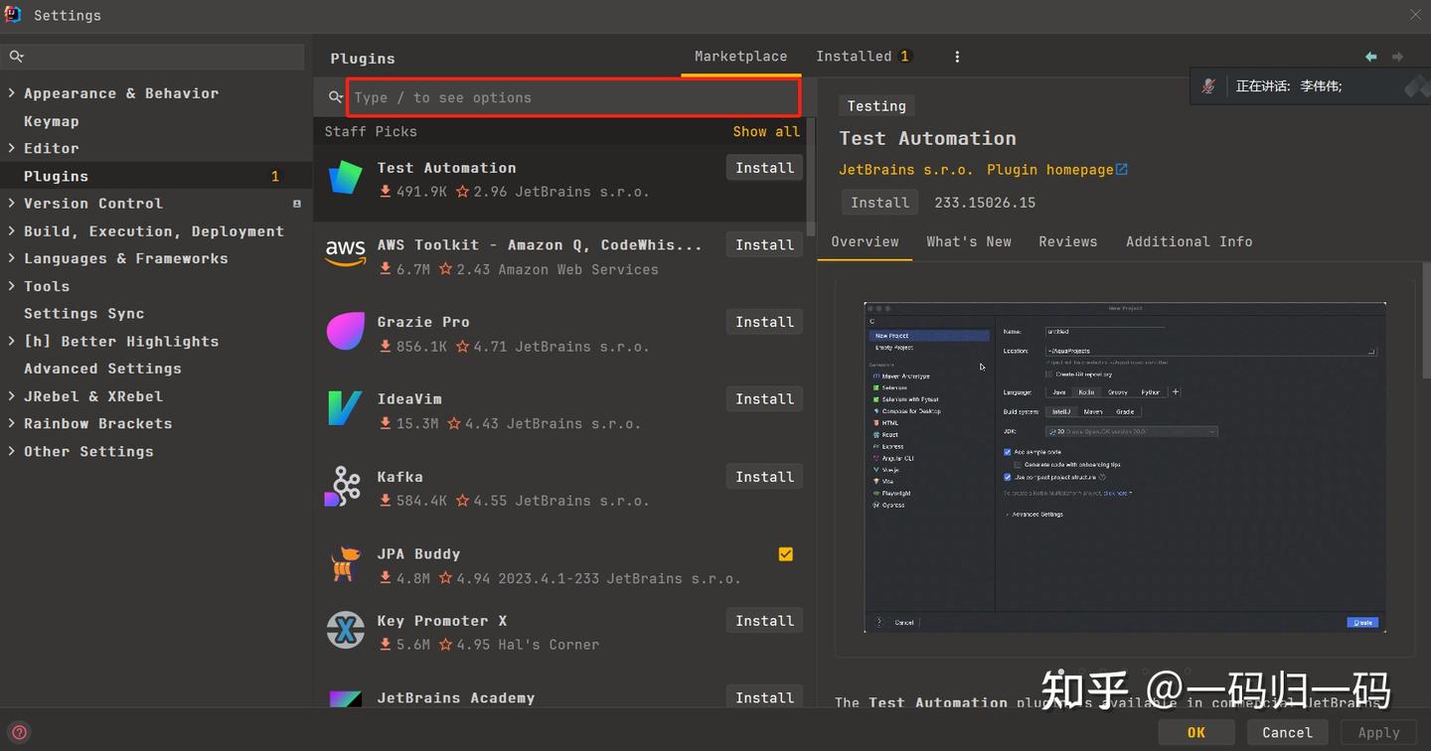Click the Key Promoter X plugin icon
The image size is (1431, 751).
click(345, 630)
